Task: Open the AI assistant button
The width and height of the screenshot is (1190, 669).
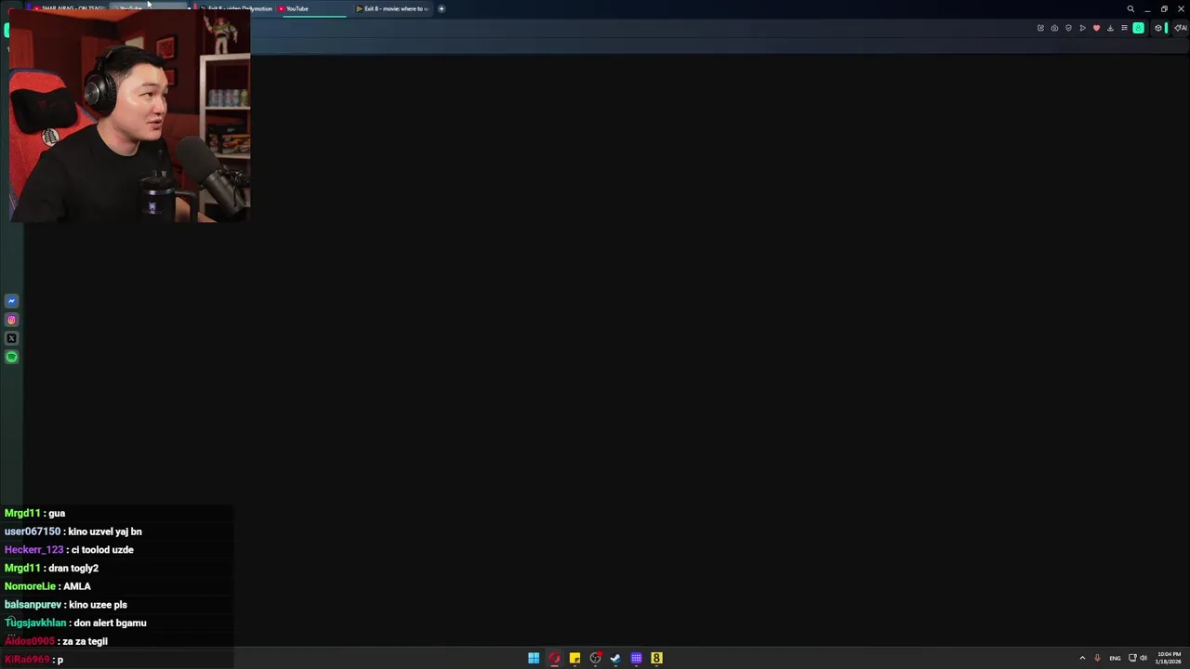Action: click(x=1181, y=28)
